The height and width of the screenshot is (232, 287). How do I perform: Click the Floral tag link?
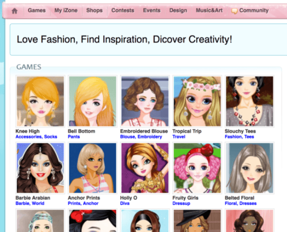[231, 203]
